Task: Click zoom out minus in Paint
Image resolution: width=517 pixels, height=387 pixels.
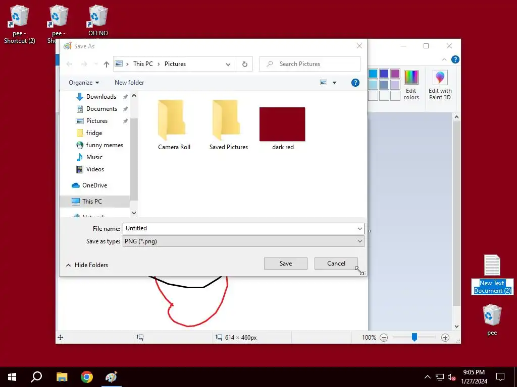Action: pyautogui.click(x=384, y=338)
